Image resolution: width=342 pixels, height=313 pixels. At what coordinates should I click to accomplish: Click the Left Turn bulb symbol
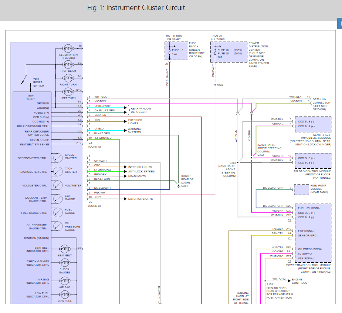pyautogui.click(x=68, y=92)
